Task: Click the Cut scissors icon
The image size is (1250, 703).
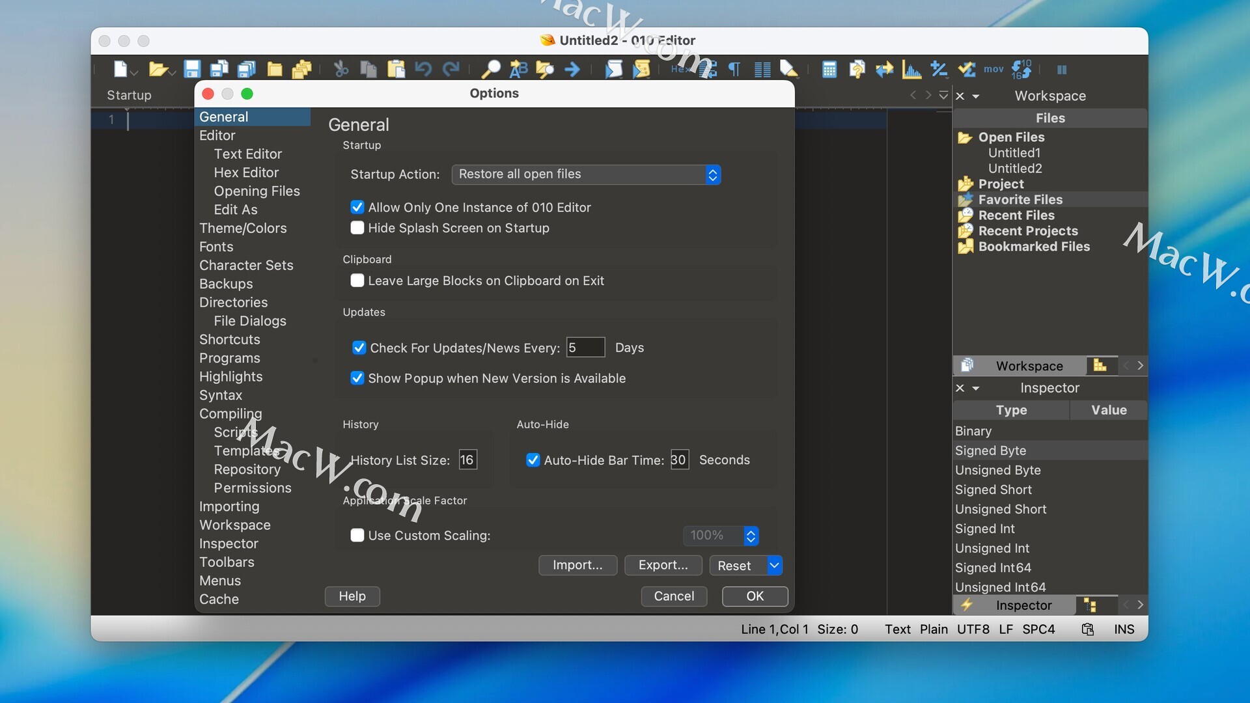Action: [x=341, y=69]
